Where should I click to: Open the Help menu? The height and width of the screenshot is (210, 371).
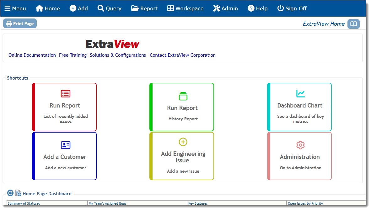[x=258, y=8]
